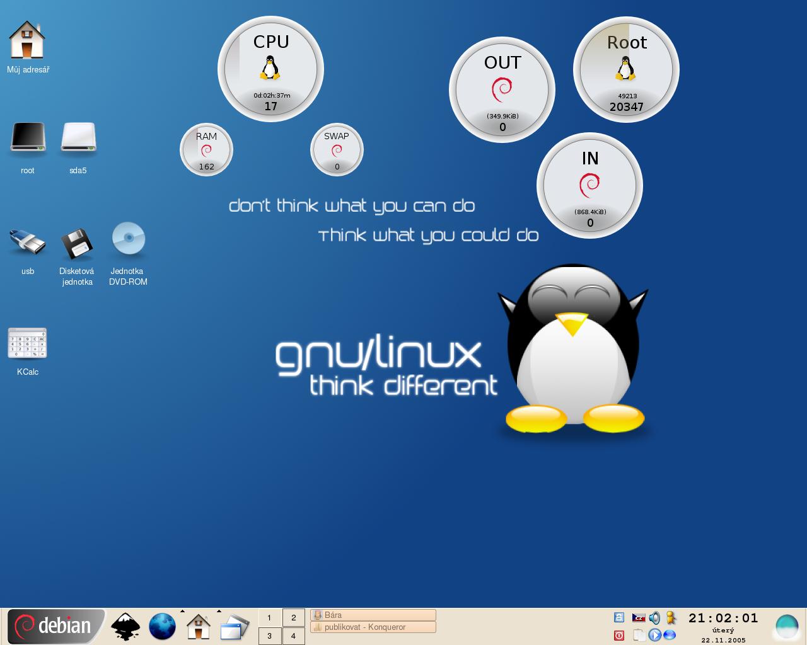Click the SWAP monitor gauge
Viewport: 807px width, 645px height.
[337, 150]
